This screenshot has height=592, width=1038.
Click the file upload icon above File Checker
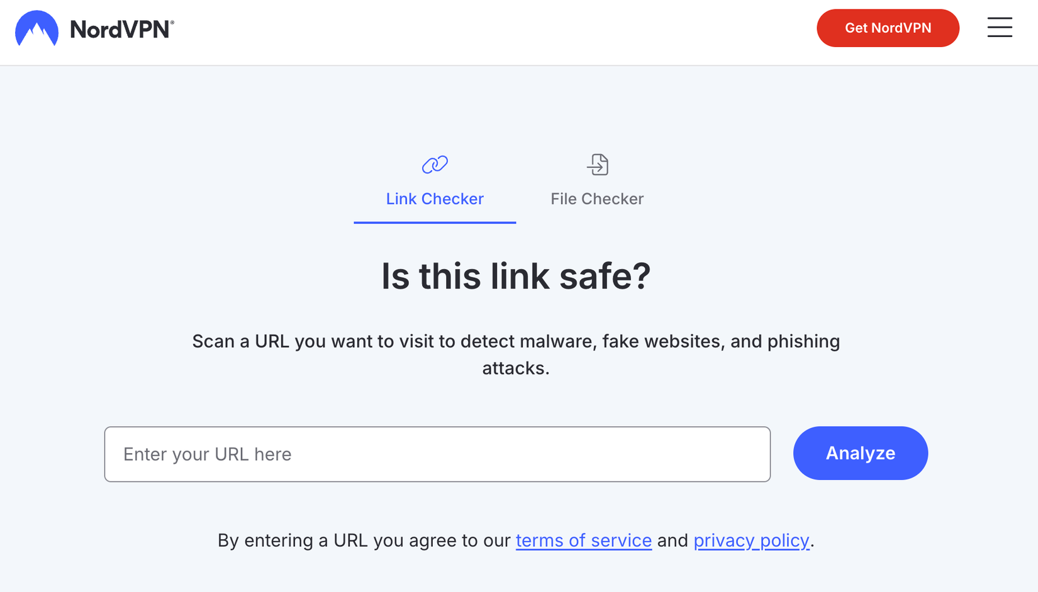596,164
